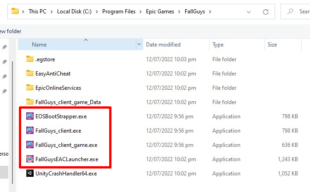Go to Program Files breadcrumb
Image resolution: width=310 pixels, height=192 pixels.
(x=119, y=12)
